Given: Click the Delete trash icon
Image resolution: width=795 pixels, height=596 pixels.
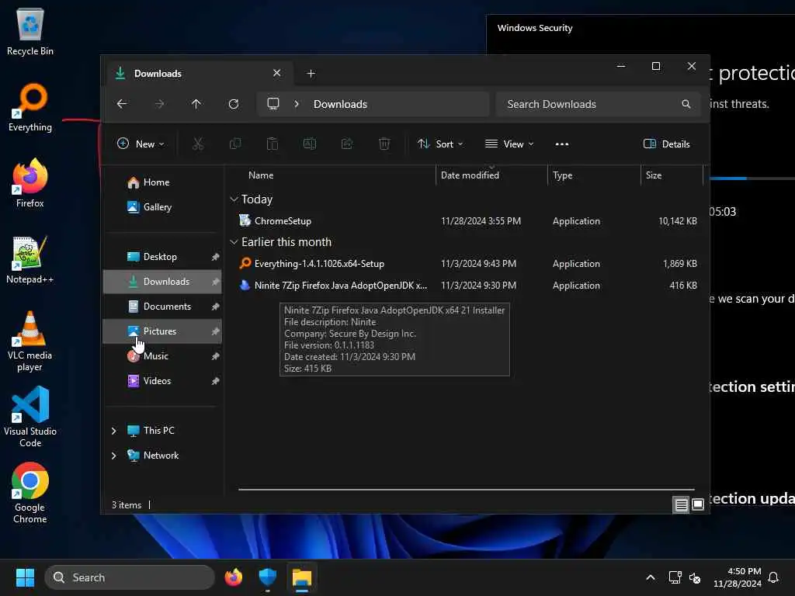Looking at the screenshot, I should pyautogui.click(x=384, y=144).
